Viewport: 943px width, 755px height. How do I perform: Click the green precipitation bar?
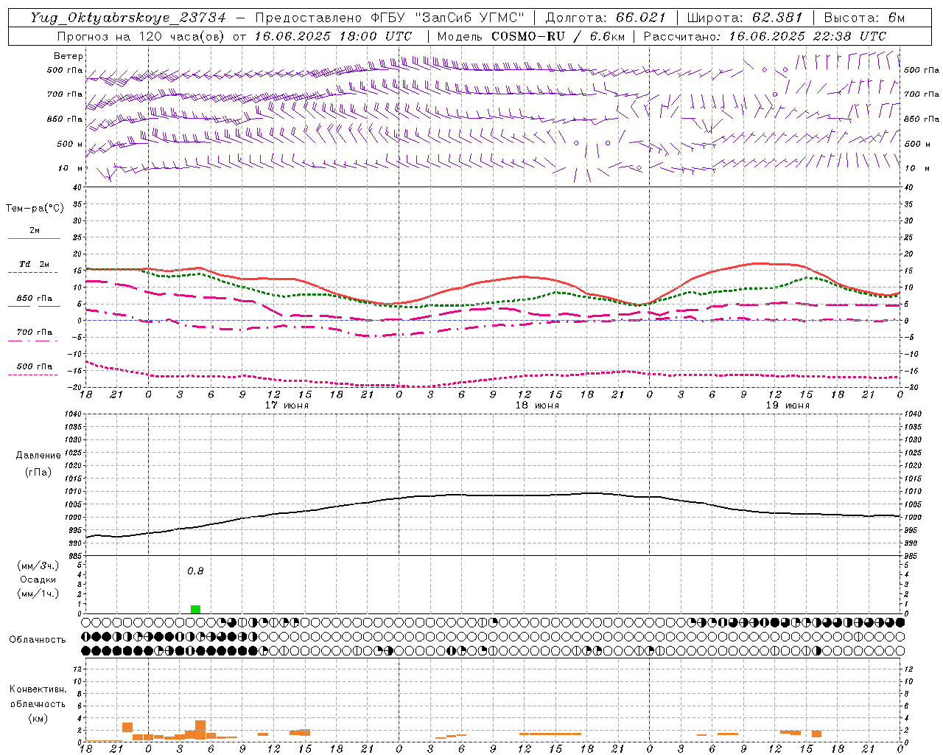[x=195, y=609]
